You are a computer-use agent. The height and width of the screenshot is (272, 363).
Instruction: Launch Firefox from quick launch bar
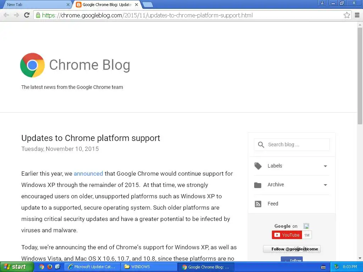[49, 267]
